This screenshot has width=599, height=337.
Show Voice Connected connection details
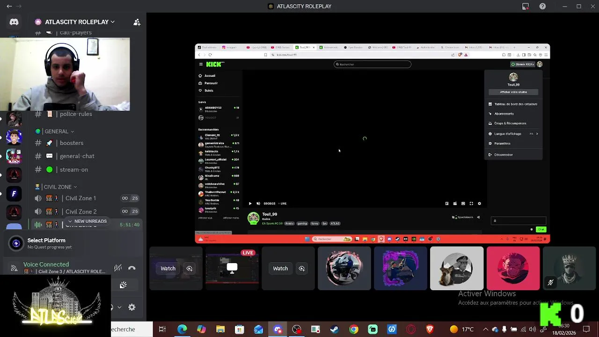click(x=46, y=264)
